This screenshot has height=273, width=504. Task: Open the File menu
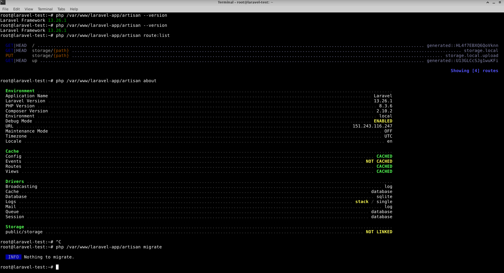click(5, 9)
